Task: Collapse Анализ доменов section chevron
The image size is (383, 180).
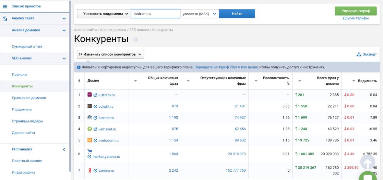Action: [64, 30]
